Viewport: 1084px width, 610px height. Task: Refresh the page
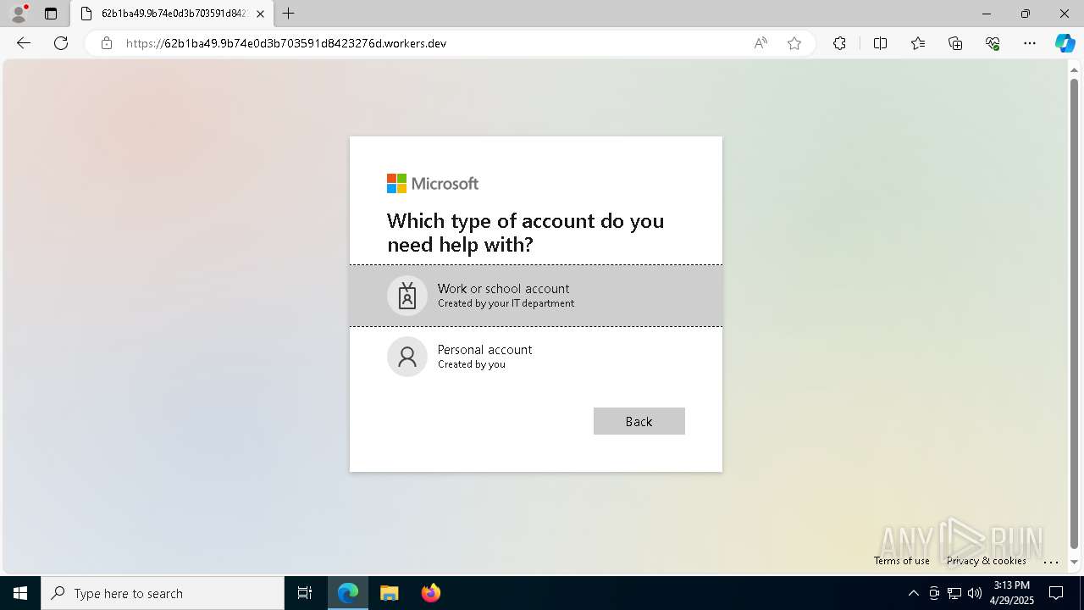[x=61, y=43]
